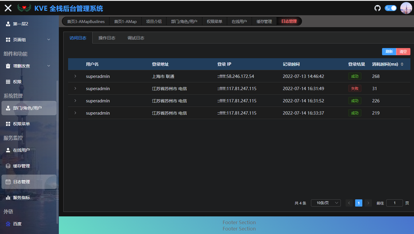Image resolution: width=414 pixels, height=234 pixels.
Task: Click the sidebar 百度 link label
Action: [17, 224]
